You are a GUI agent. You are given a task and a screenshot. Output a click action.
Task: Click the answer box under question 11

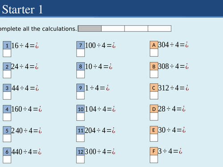click(x=80, y=138)
